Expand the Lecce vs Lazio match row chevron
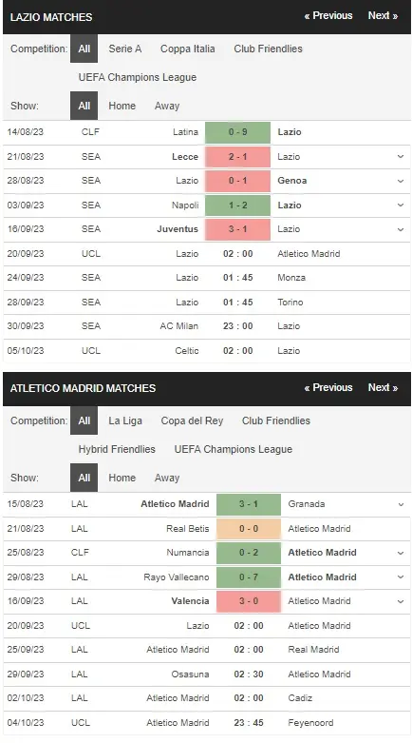Viewport: 412px width, 743px height. 401,157
